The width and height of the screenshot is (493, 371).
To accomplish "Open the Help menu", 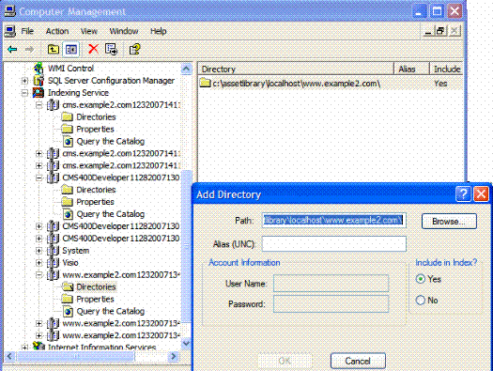I will click(x=158, y=31).
